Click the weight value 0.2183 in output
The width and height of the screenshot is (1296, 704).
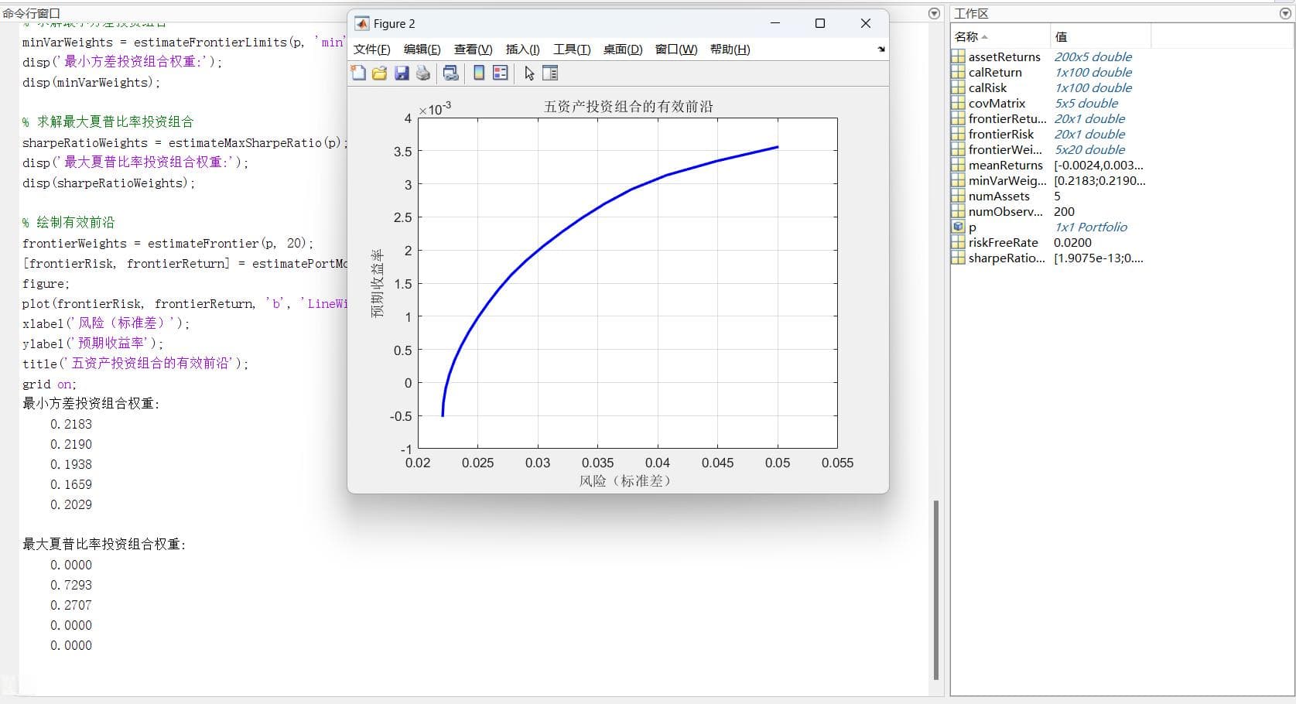[x=71, y=424]
